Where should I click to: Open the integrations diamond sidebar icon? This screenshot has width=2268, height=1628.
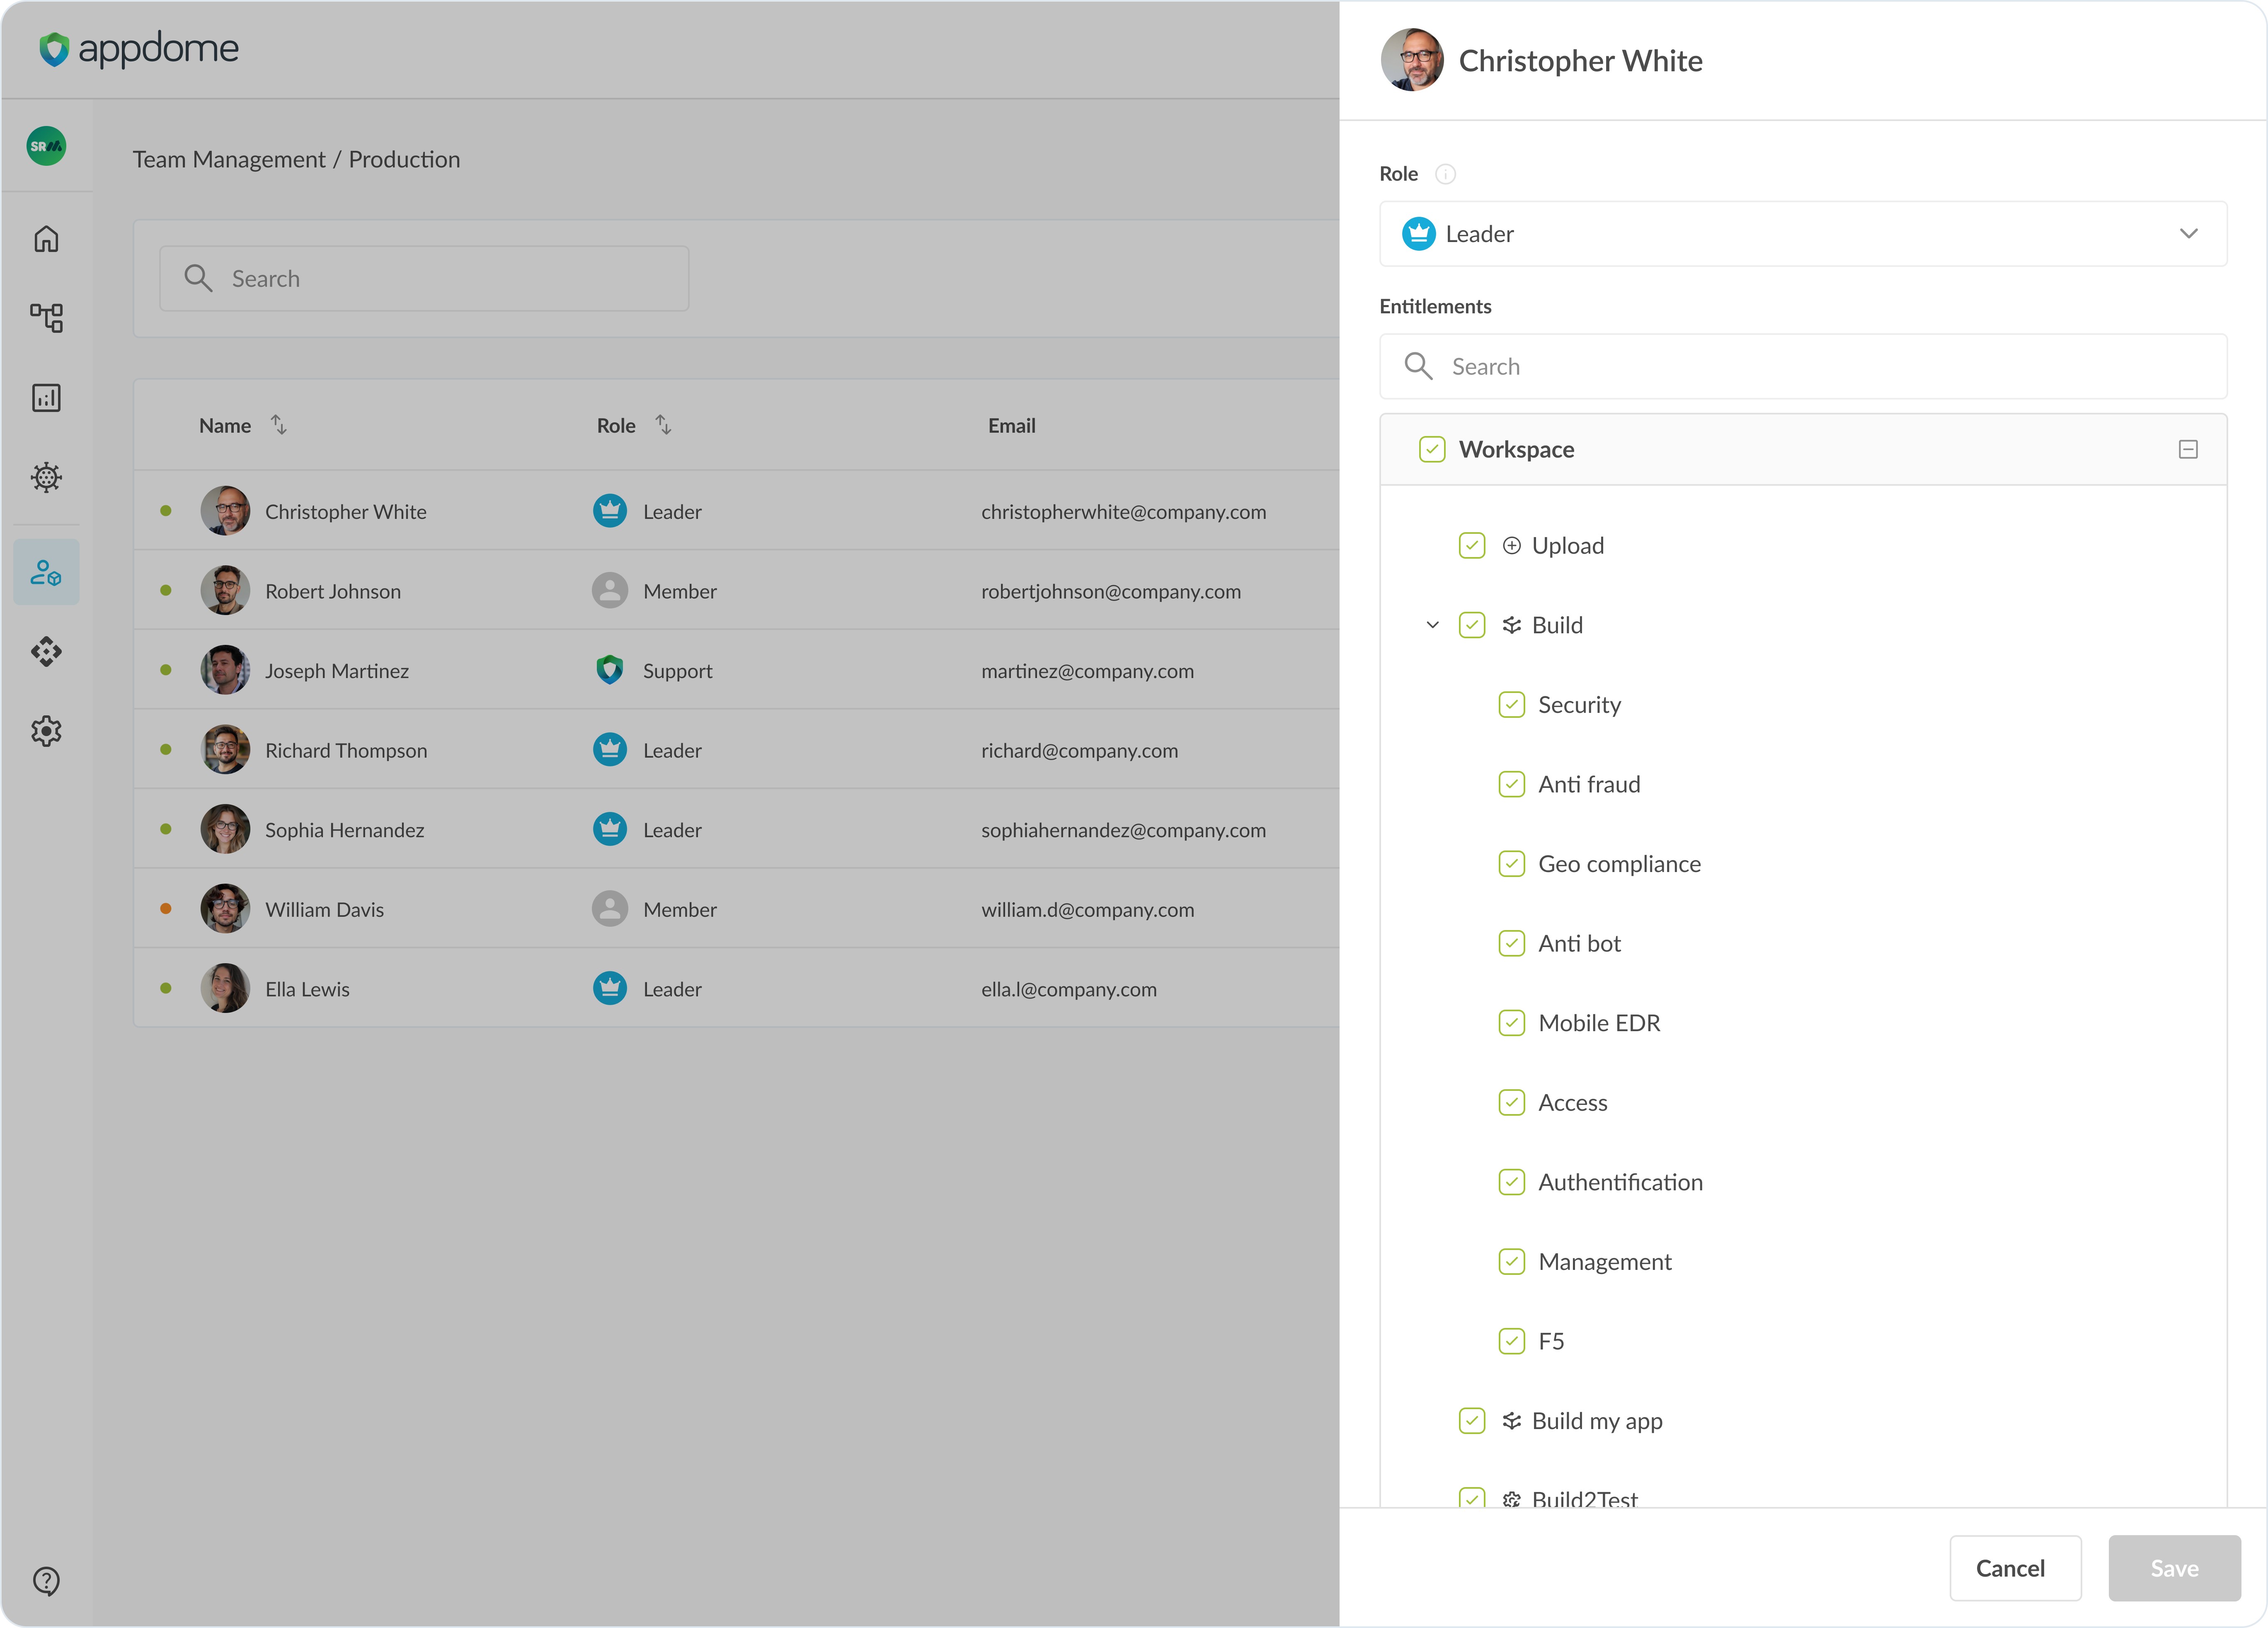pos(46,652)
